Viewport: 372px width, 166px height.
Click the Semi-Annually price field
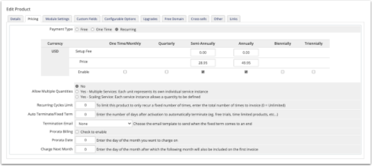(x=203, y=63)
